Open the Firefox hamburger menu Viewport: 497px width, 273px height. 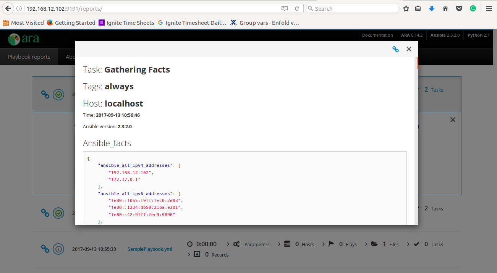pyautogui.click(x=489, y=8)
